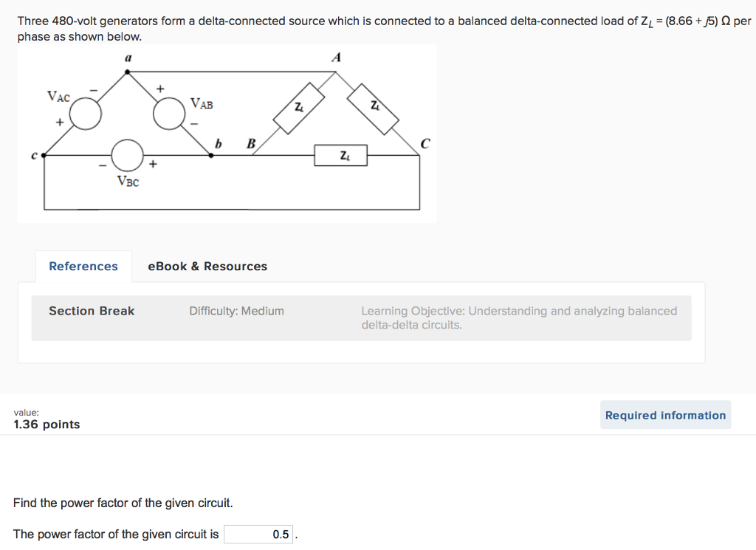Viewport: 756px width, 550px height.
Task: Click the VBC label under the generator
Action: click(x=128, y=181)
